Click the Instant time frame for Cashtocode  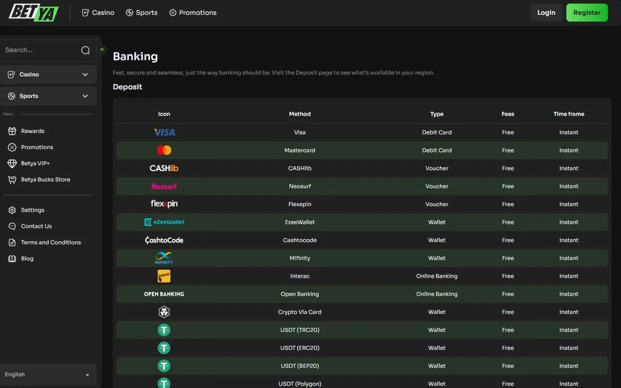point(569,240)
